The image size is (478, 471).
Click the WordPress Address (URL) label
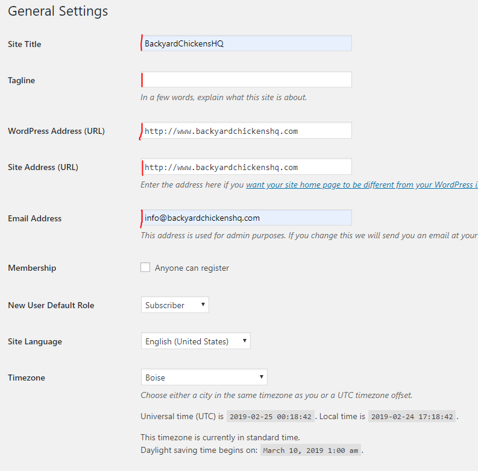57,131
